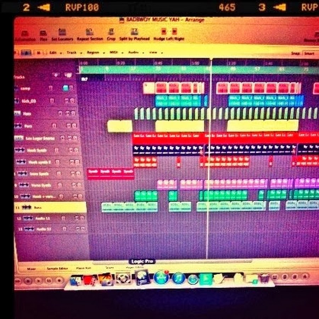
Task: Open Finder from the dock
Action: click(x=76, y=280)
